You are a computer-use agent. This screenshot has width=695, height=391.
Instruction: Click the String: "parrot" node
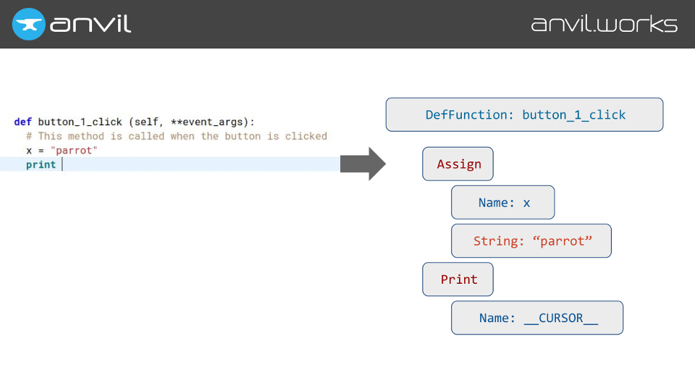(531, 241)
